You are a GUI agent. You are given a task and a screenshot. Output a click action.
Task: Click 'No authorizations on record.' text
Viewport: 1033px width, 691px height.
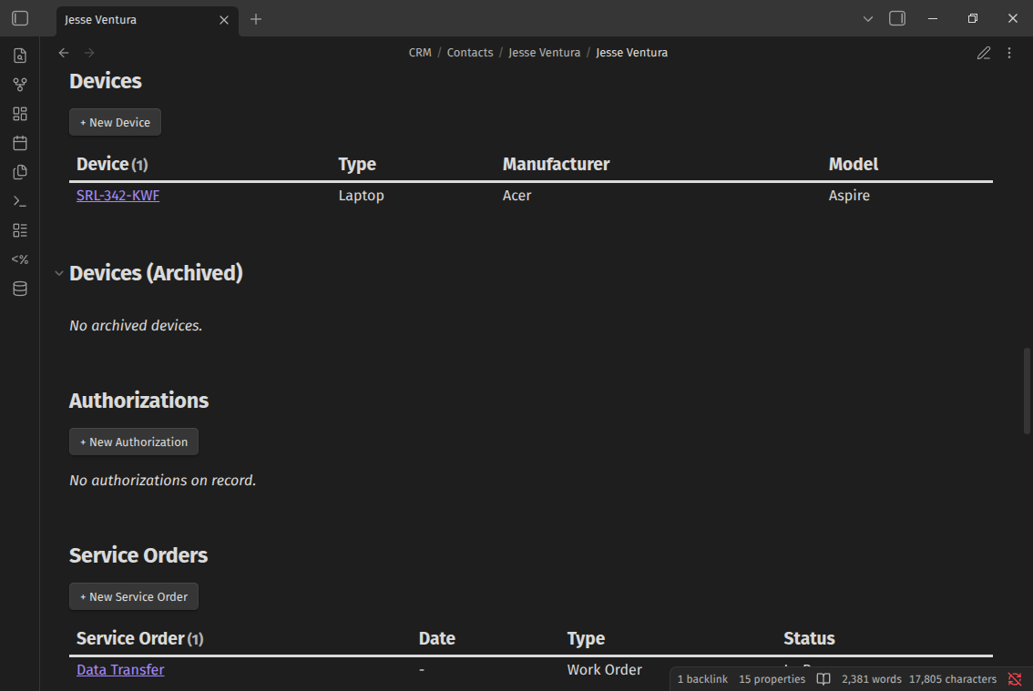163,480
